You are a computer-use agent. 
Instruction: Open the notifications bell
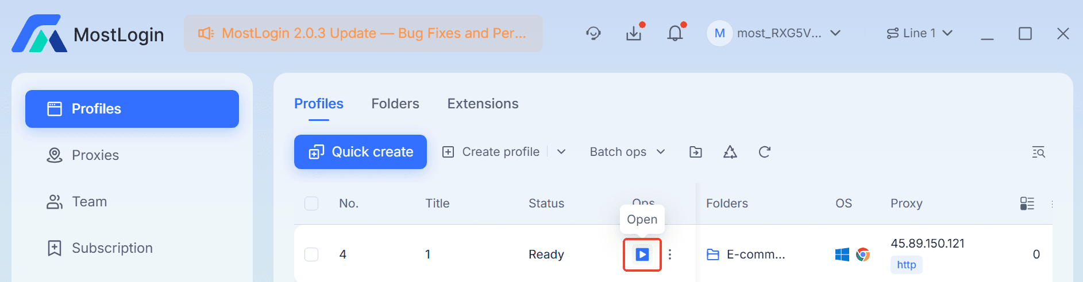pos(675,33)
